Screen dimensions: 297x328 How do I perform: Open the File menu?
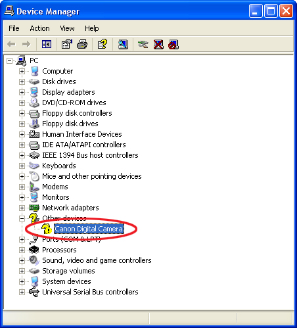[x=14, y=28]
